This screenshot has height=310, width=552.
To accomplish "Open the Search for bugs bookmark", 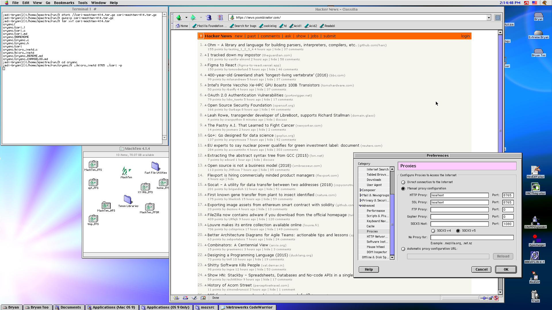I will click(x=243, y=26).
